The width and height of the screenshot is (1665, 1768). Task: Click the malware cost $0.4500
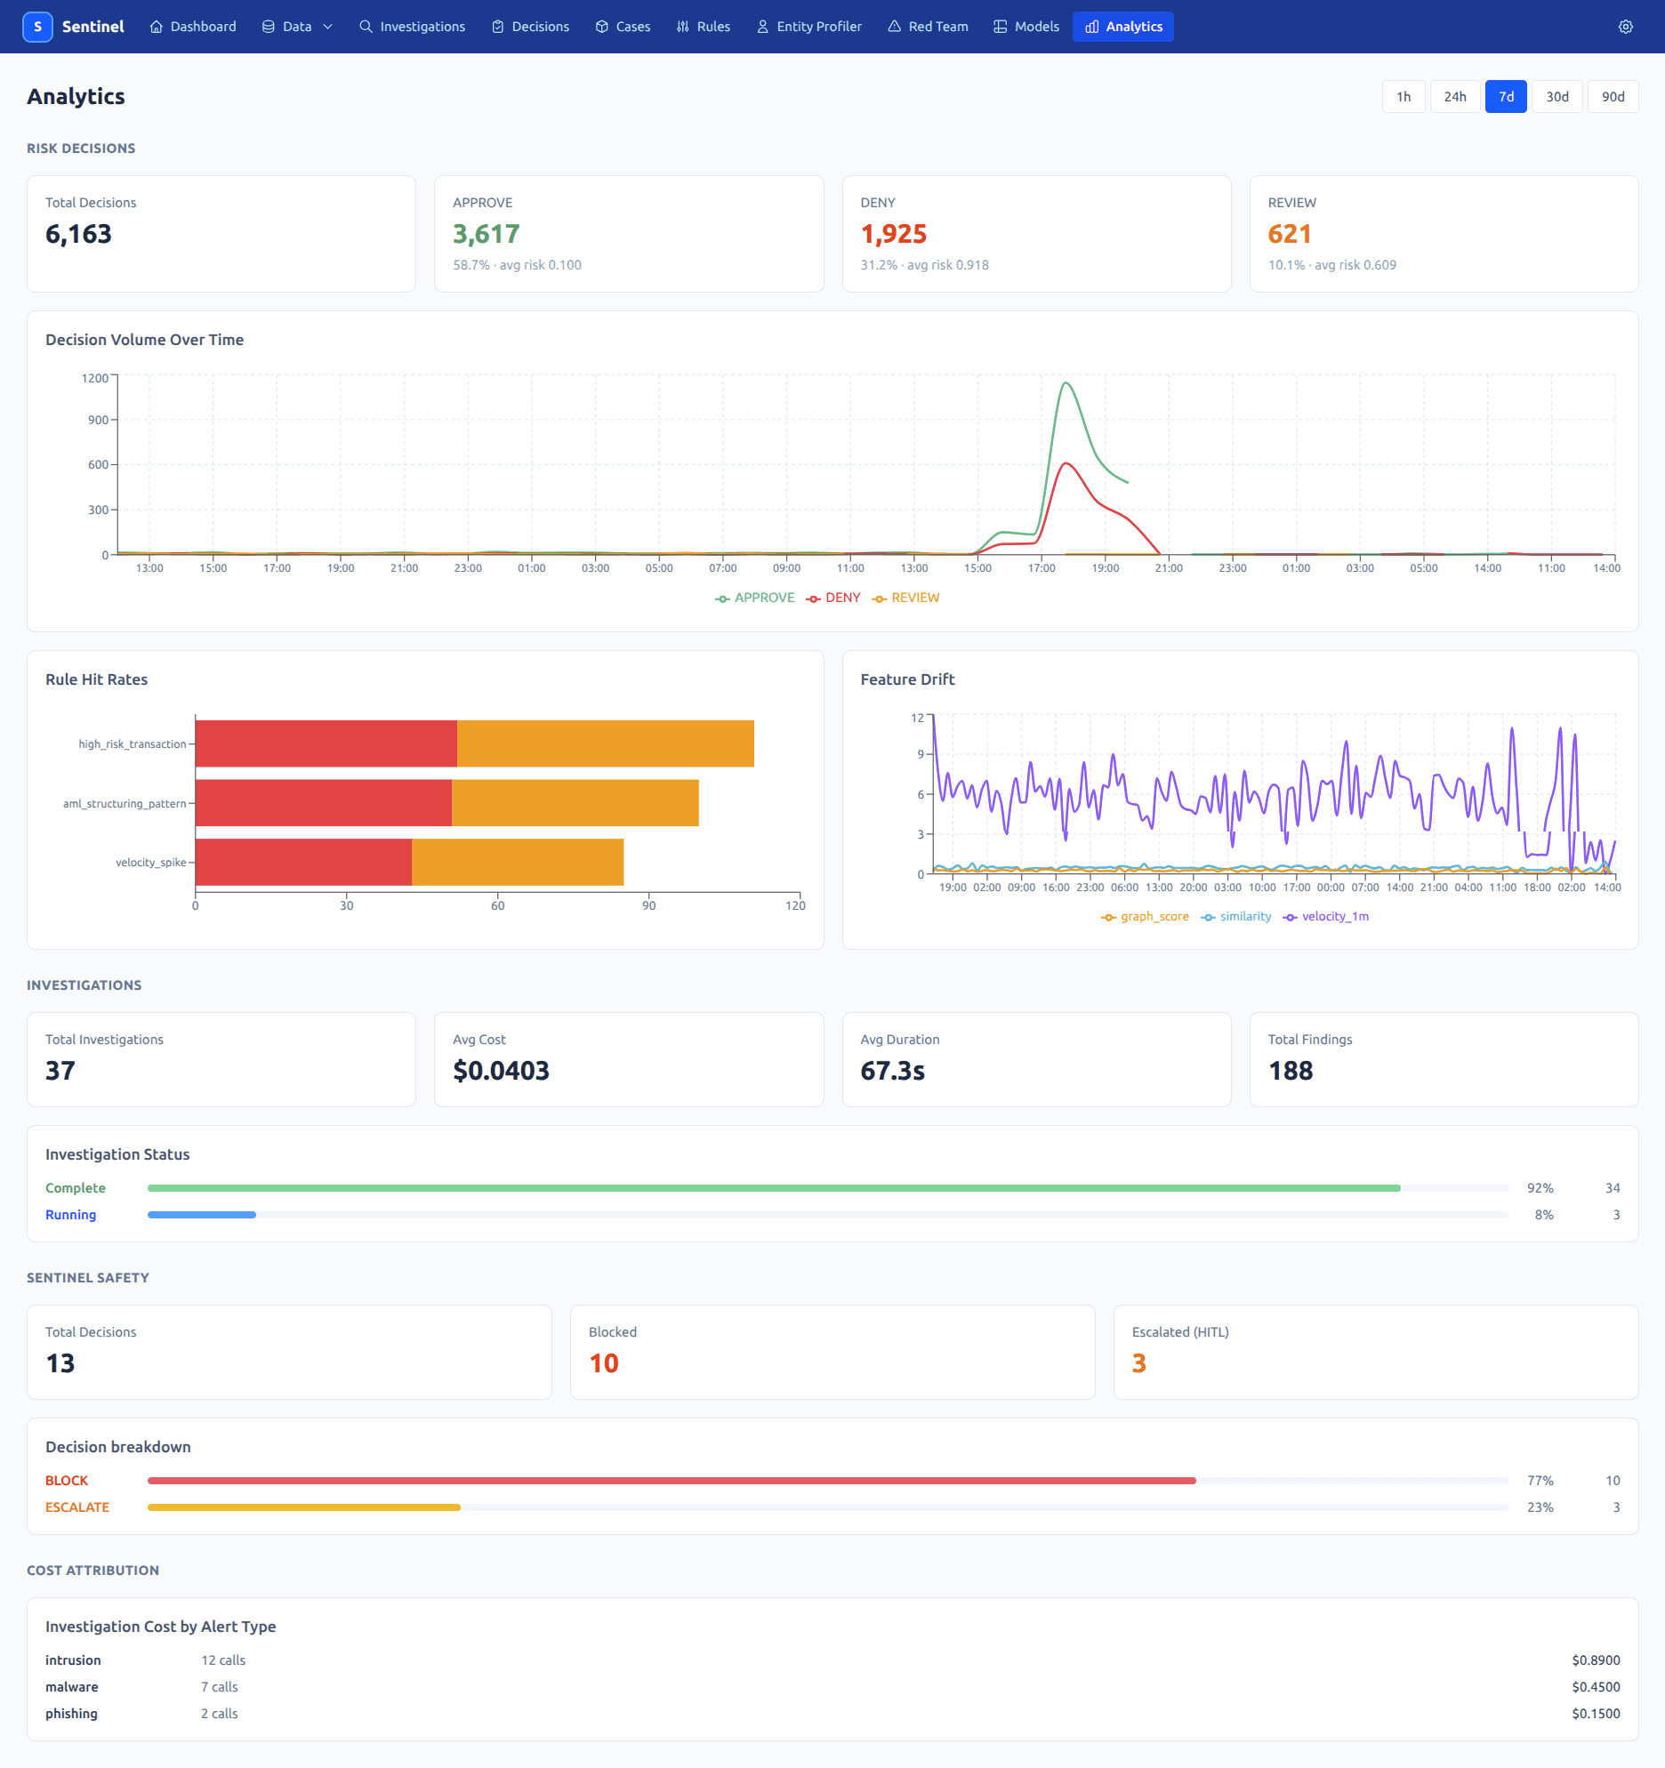coord(1596,1687)
